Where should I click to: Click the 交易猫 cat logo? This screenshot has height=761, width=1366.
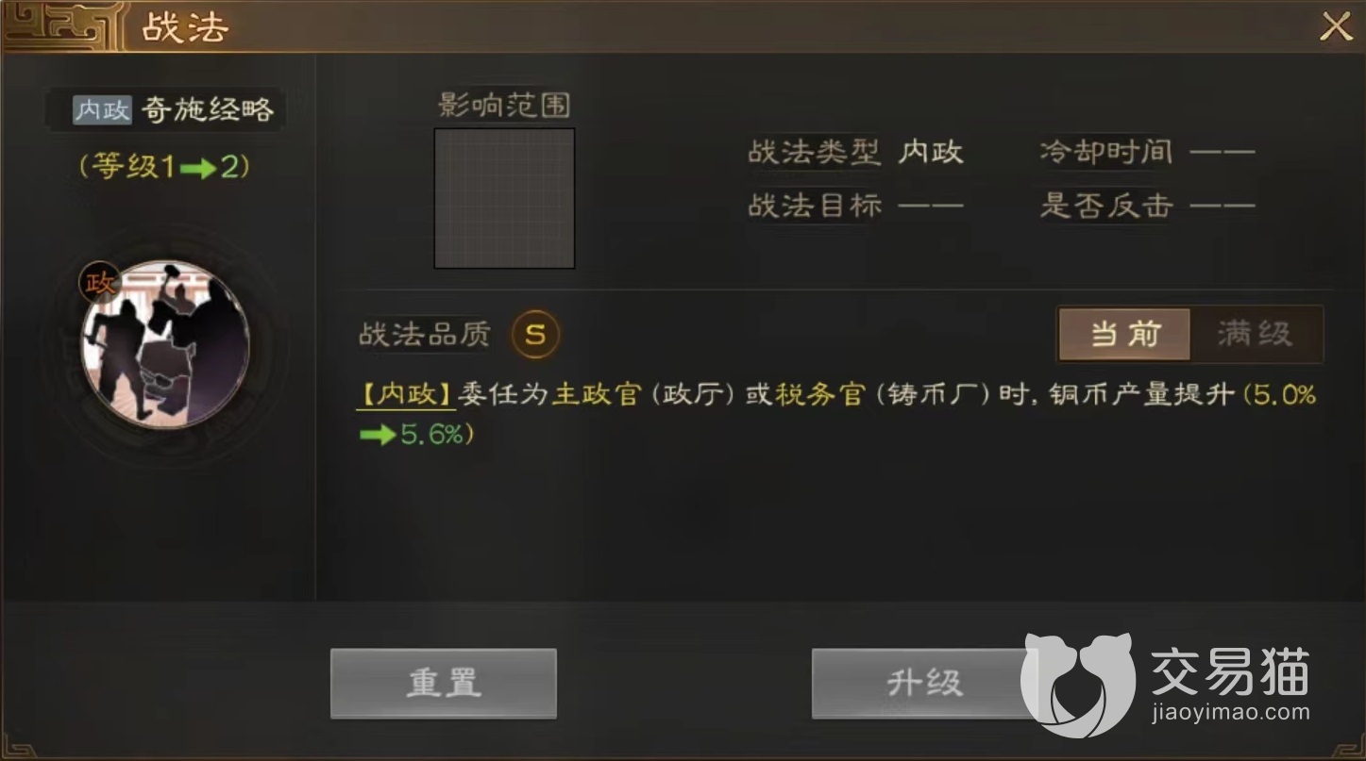click(x=1078, y=685)
